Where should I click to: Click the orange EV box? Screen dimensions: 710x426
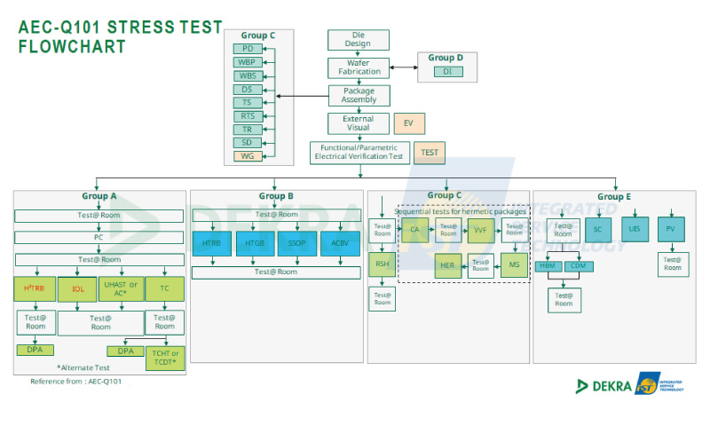[x=408, y=124]
